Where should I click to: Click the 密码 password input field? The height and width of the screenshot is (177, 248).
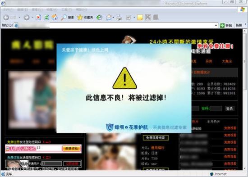click(x=216, y=109)
